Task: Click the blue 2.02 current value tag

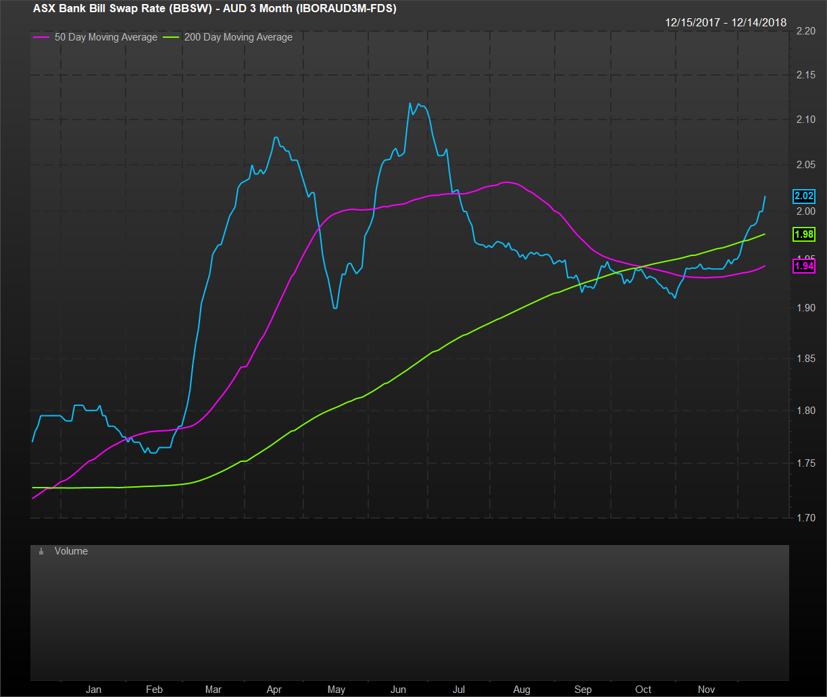Action: click(x=803, y=197)
